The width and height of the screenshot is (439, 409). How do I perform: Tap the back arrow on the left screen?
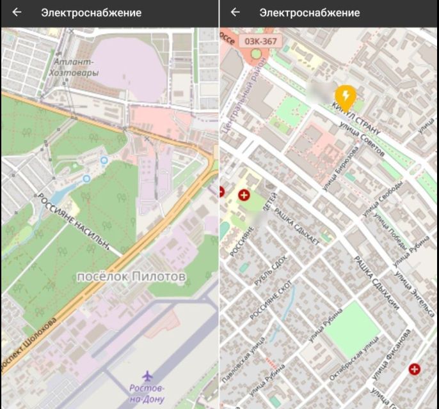[x=17, y=13]
